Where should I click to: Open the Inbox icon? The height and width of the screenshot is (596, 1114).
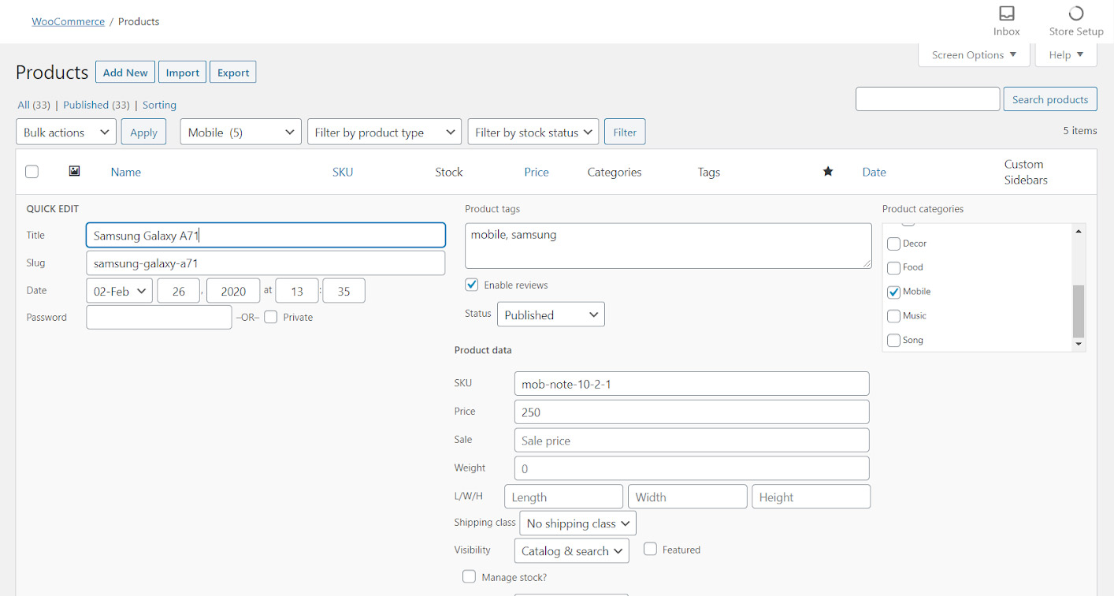coord(1006,14)
